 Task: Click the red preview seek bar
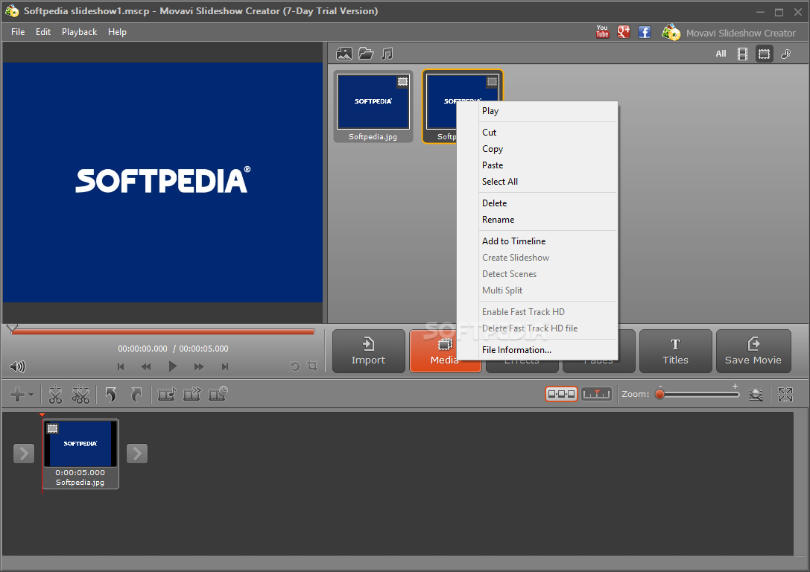(163, 332)
